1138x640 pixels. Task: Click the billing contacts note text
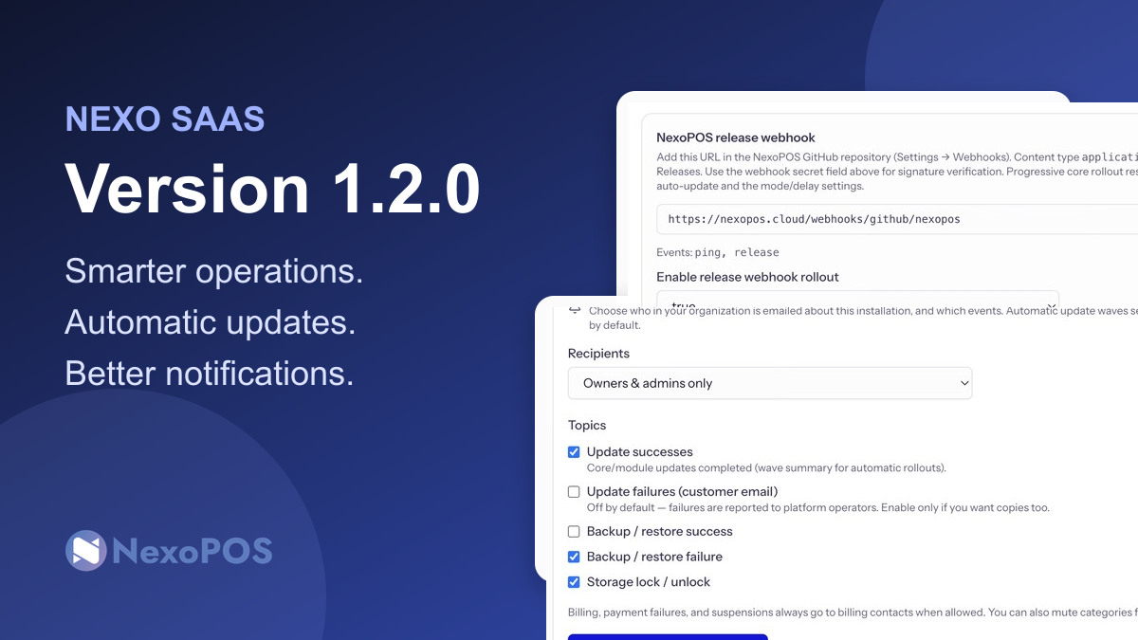pyautogui.click(x=853, y=613)
